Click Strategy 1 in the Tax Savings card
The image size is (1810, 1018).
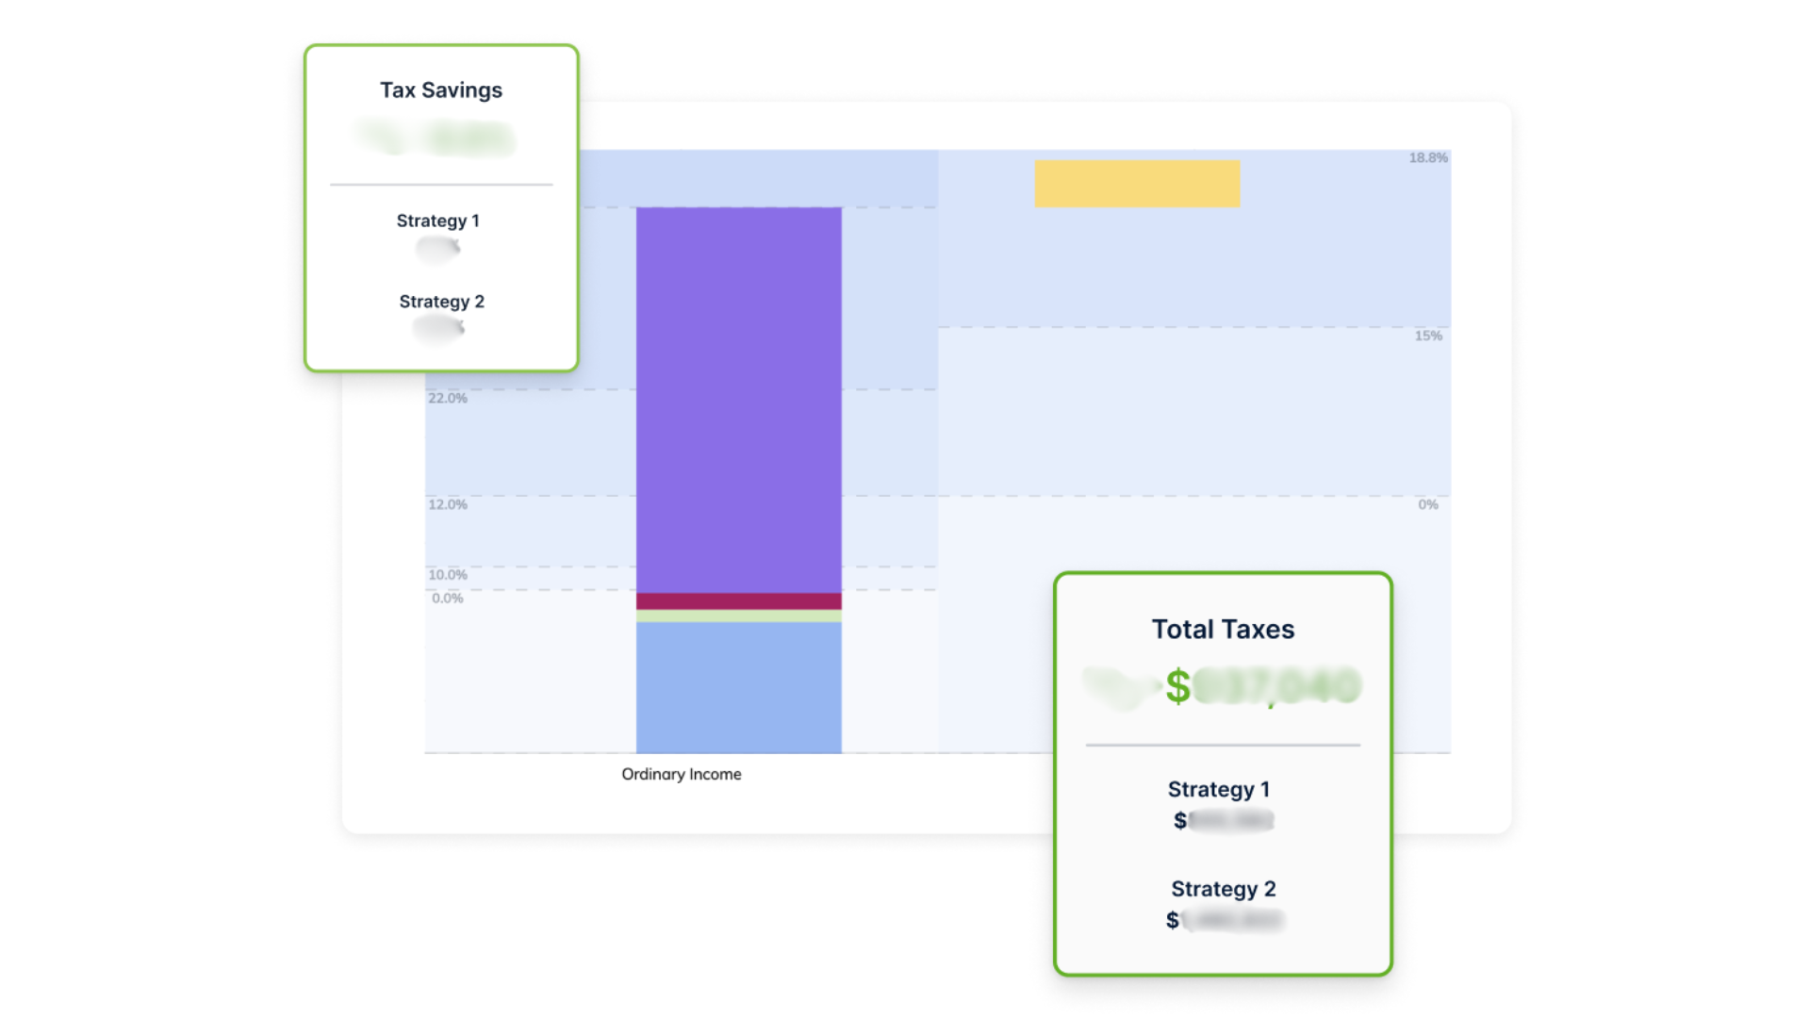tap(438, 221)
